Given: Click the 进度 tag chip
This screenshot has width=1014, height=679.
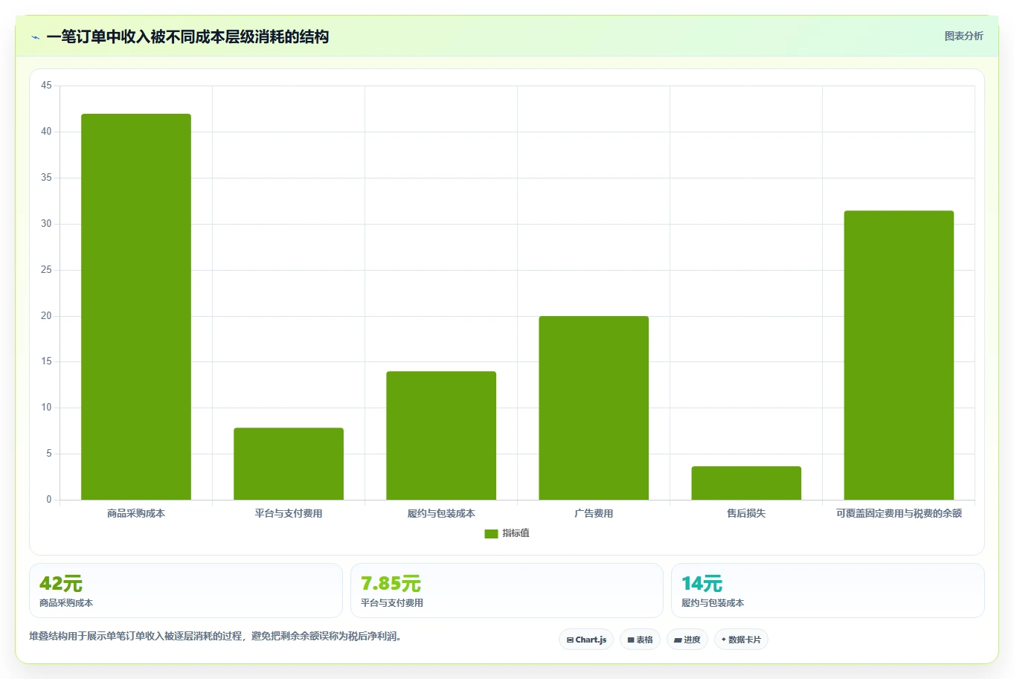Looking at the screenshot, I should point(687,640).
